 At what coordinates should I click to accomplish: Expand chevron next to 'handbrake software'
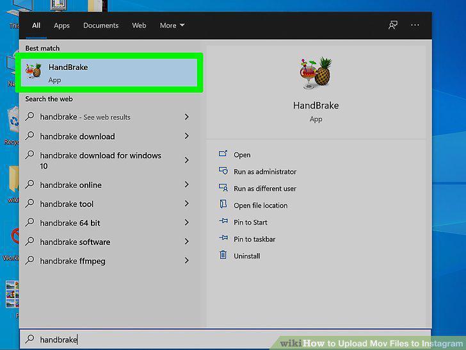pos(187,242)
